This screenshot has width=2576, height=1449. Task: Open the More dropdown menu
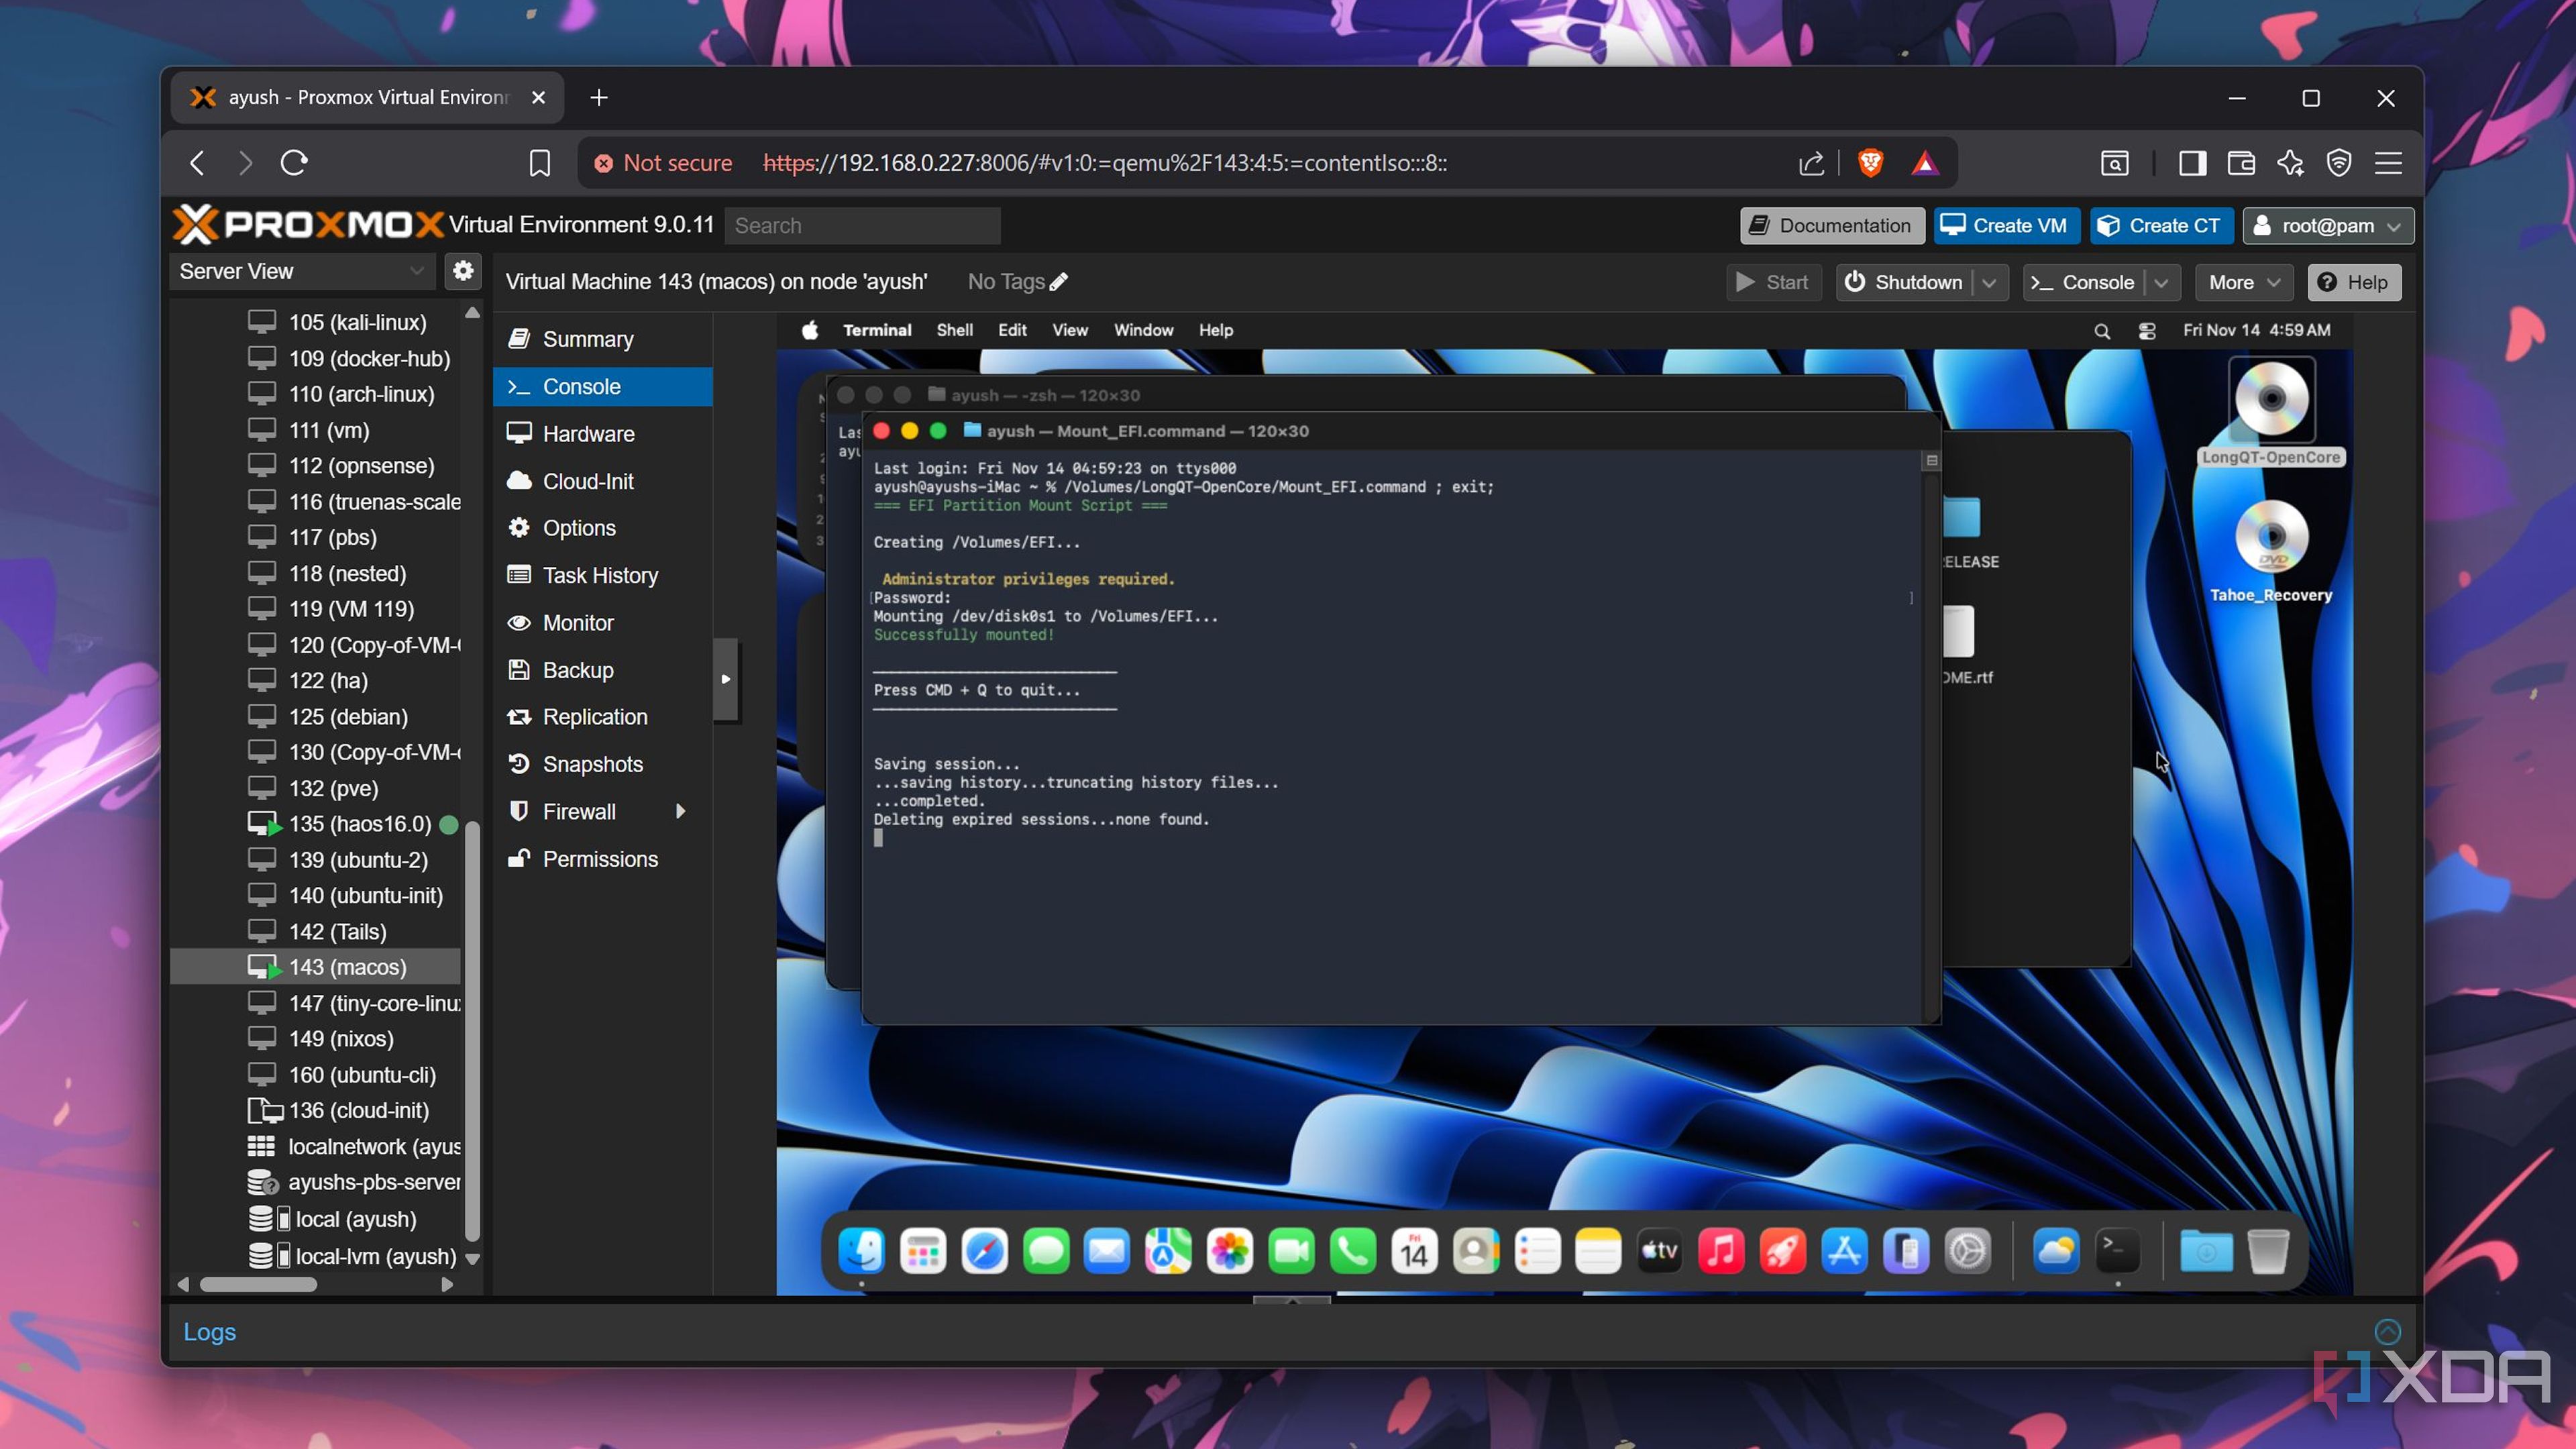2243,283
